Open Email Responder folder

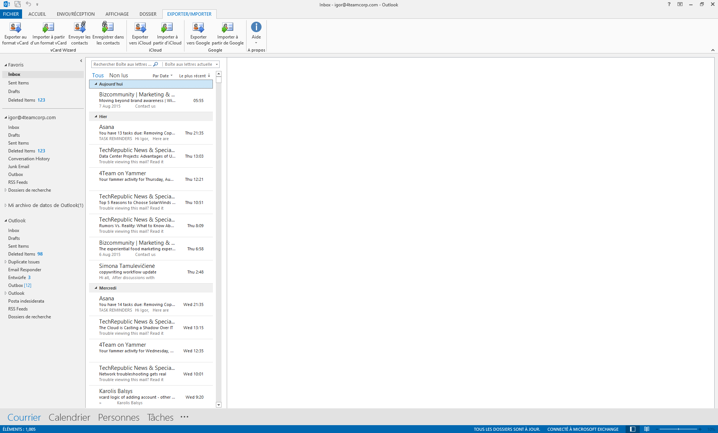25,270
